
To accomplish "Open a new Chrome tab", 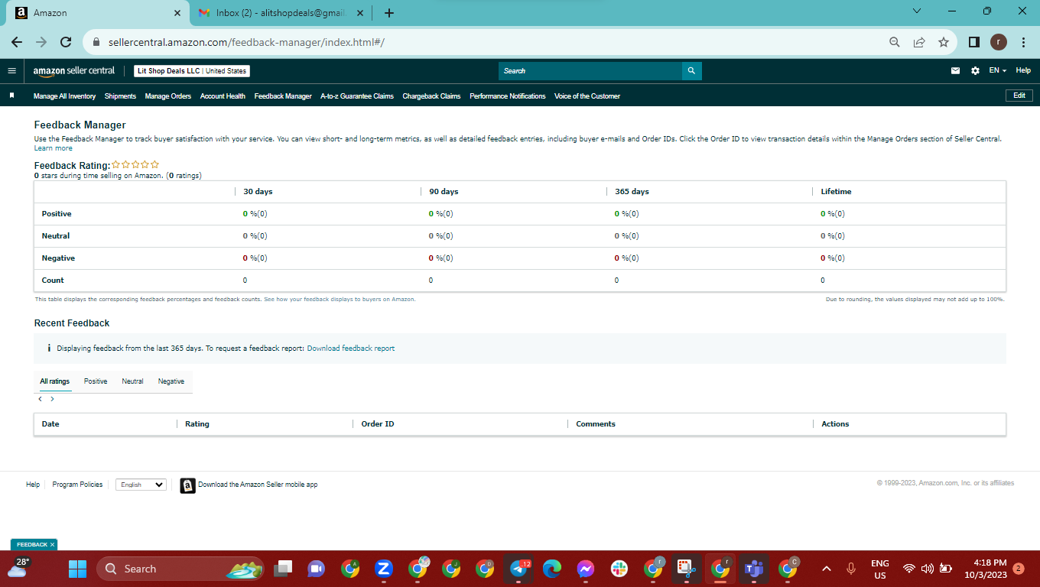I will pos(389,13).
